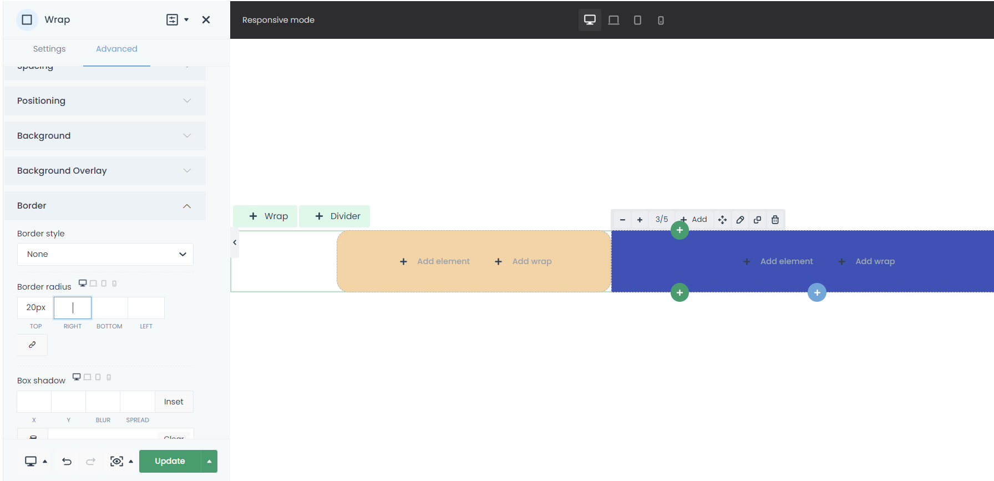
Task: Open preview options arrow beside eye icon
Action: (131, 461)
